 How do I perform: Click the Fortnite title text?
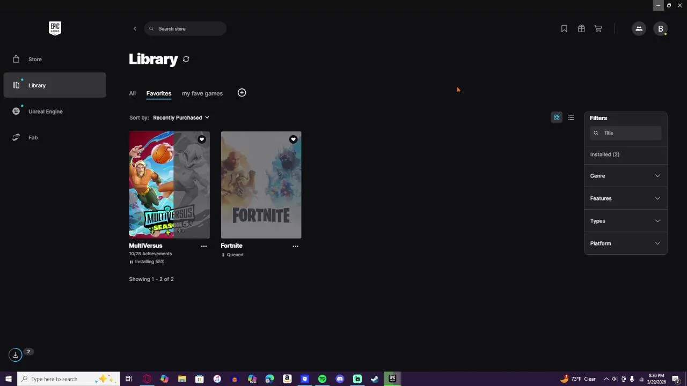(x=231, y=246)
